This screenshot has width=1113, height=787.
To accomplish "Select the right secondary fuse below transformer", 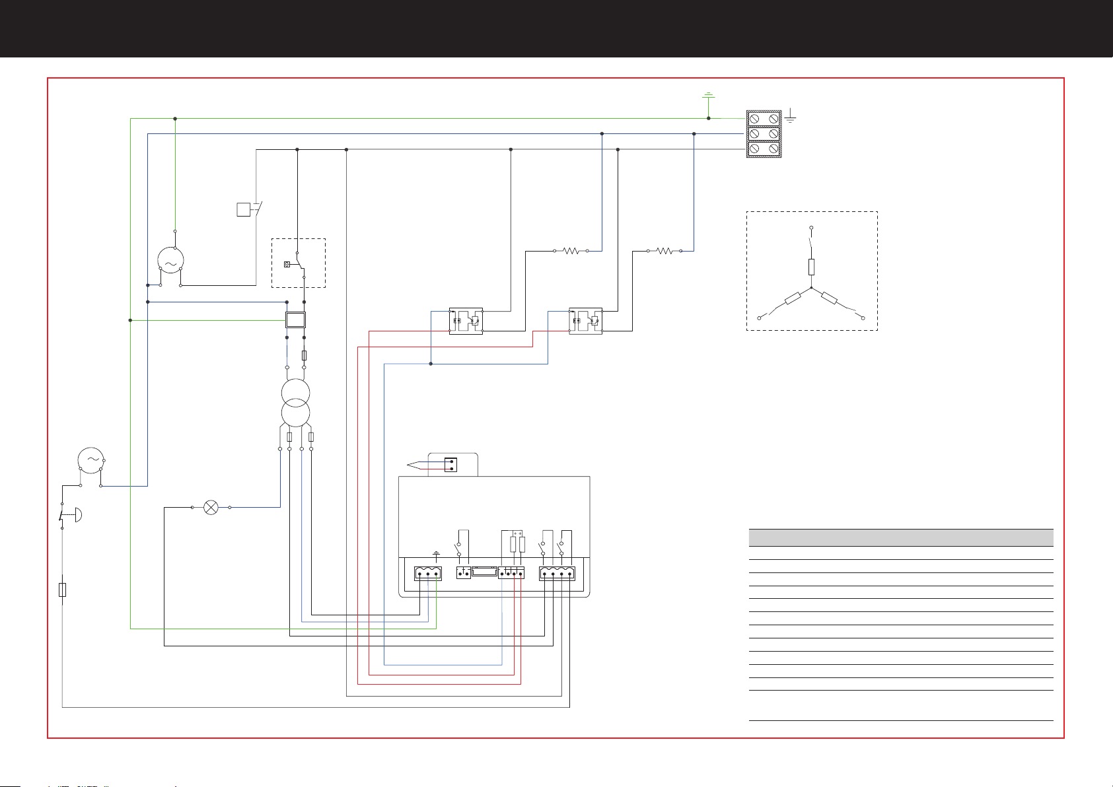I will (x=311, y=437).
